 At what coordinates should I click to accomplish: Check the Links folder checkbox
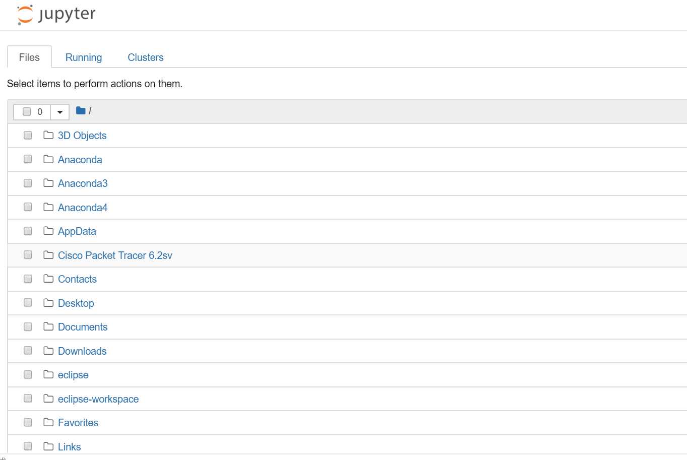[28, 446]
